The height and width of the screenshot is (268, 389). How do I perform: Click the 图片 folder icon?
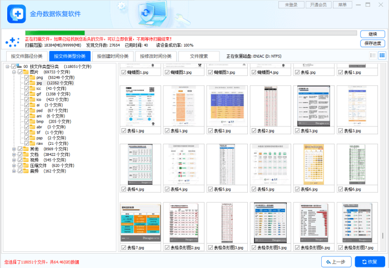(x=26, y=72)
